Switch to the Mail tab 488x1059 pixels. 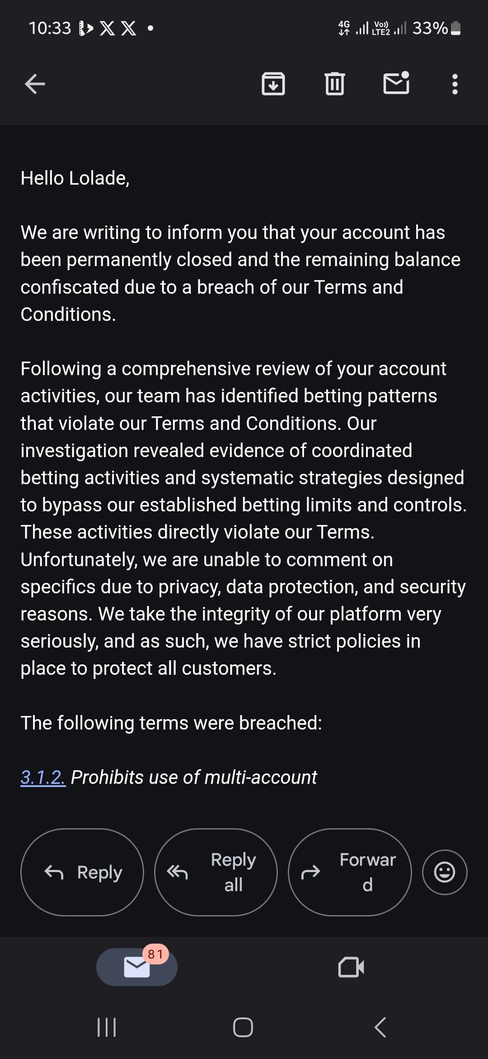pos(137,967)
